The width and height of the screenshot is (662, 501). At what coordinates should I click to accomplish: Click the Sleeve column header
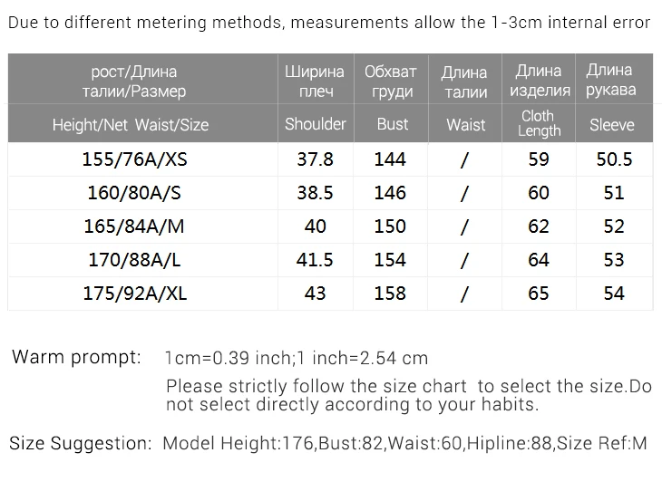pyautogui.click(x=612, y=125)
